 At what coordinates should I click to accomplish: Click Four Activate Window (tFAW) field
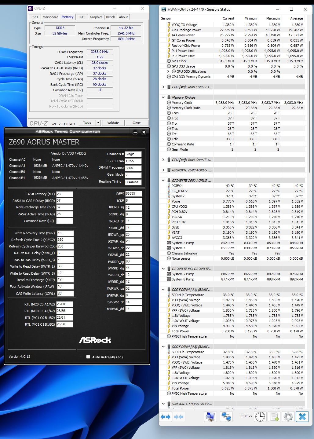coord(65,287)
